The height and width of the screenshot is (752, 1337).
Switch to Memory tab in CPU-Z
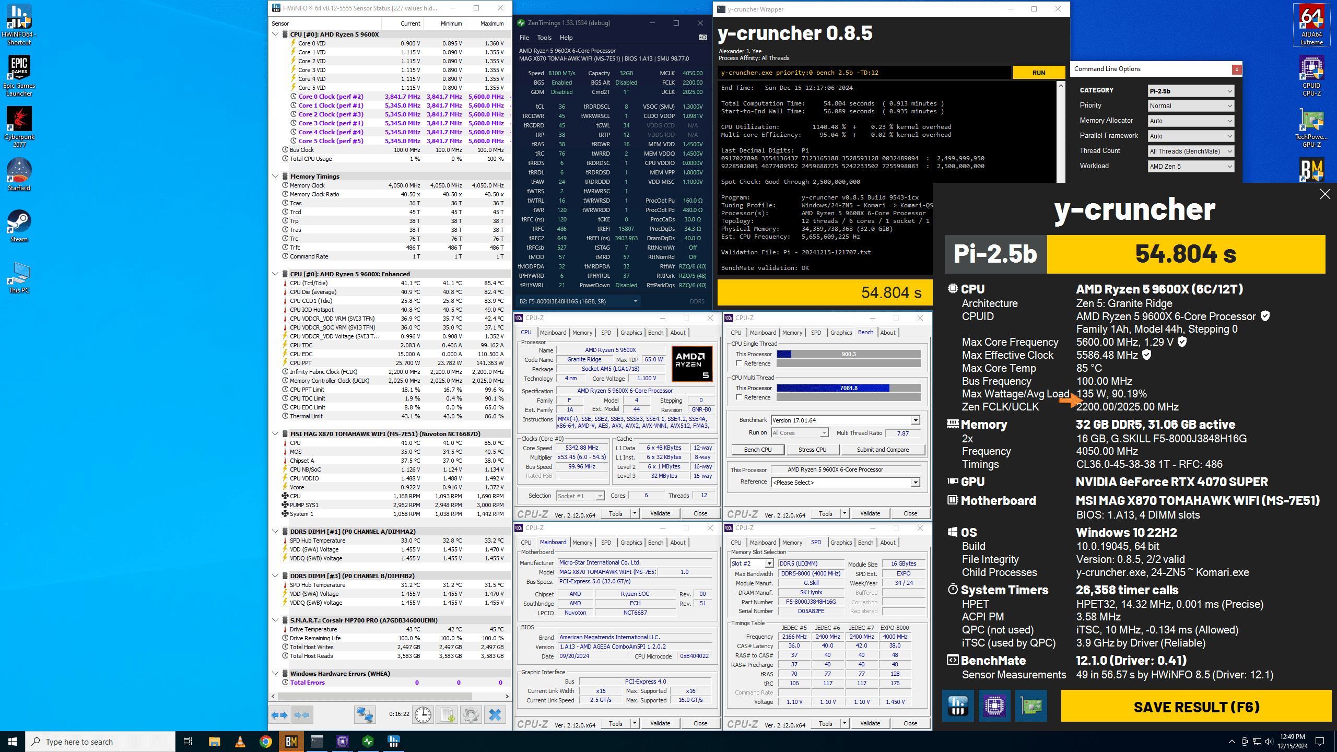click(x=582, y=333)
